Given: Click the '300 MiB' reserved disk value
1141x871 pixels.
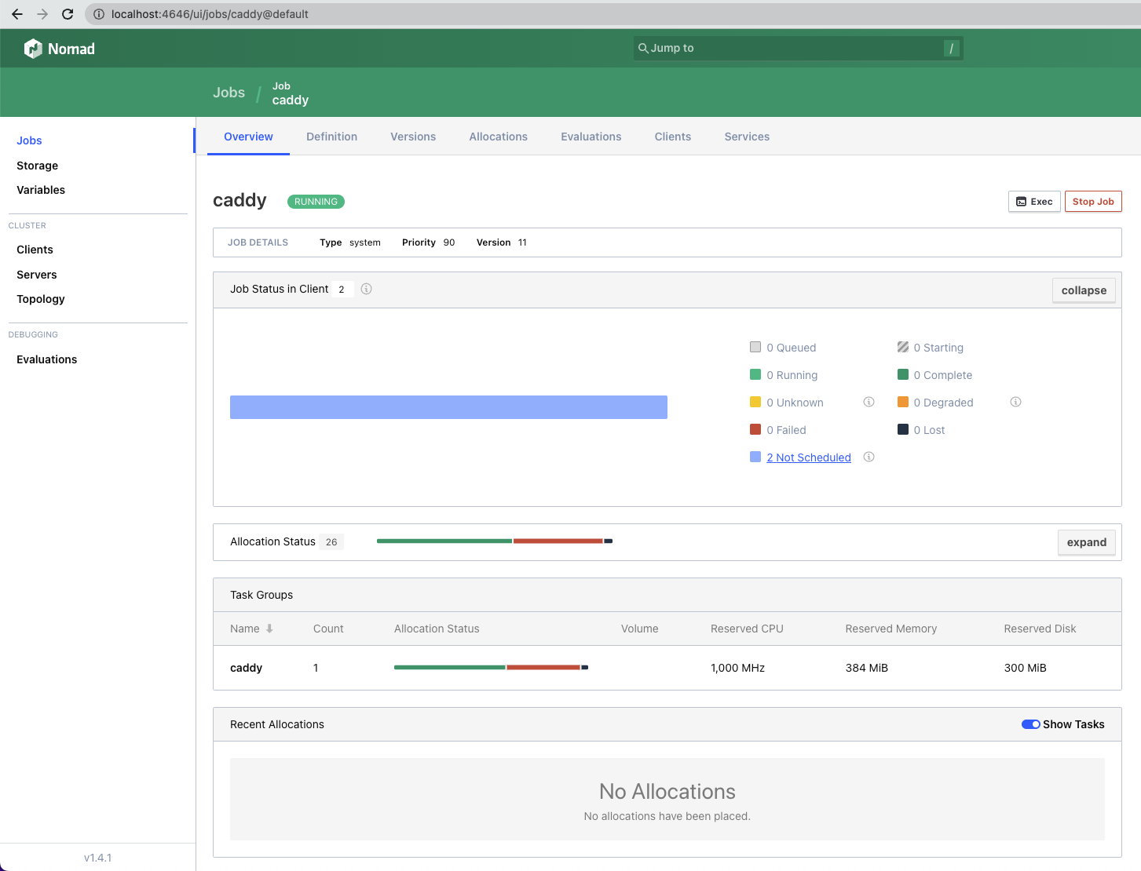Looking at the screenshot, I should pyautogui.click(x=1025, y=668).
